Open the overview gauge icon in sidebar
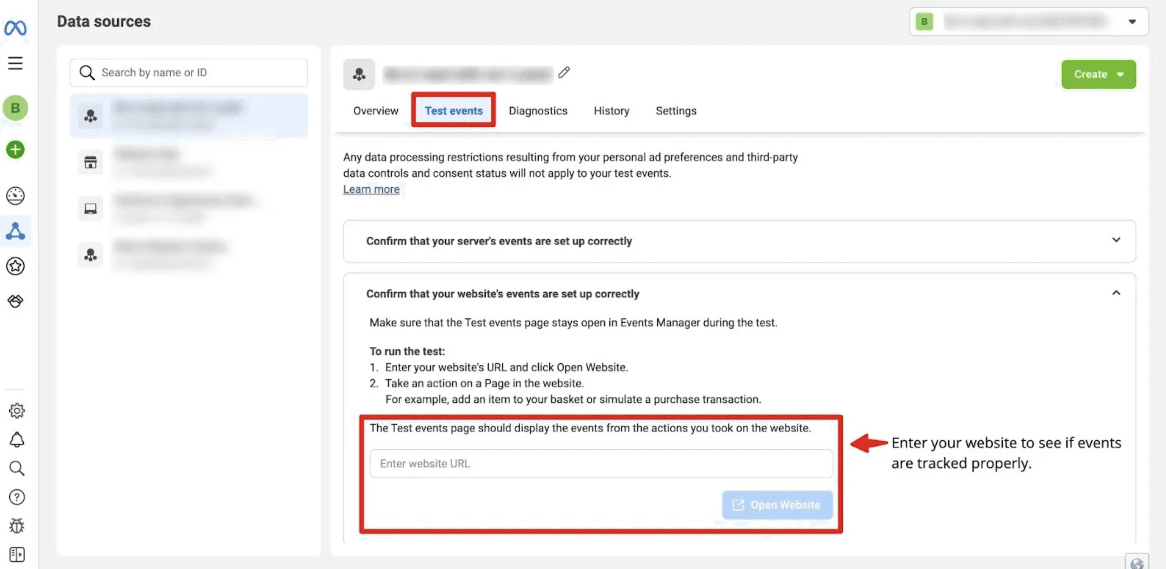Screen dimensions: 1166x569 (x=16, y=195)
